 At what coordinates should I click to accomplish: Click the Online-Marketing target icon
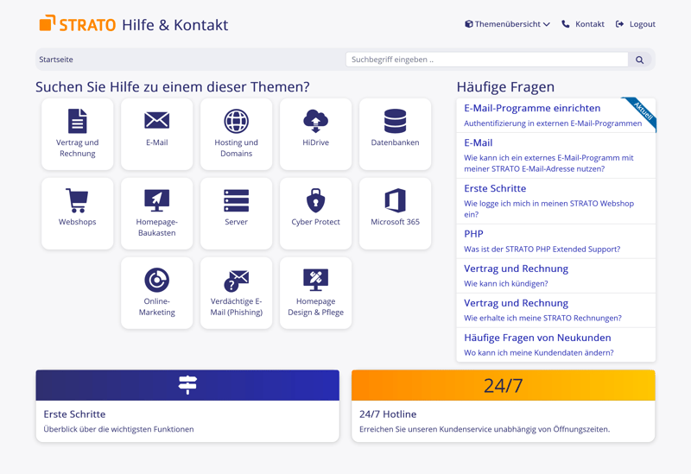(157, 281)
